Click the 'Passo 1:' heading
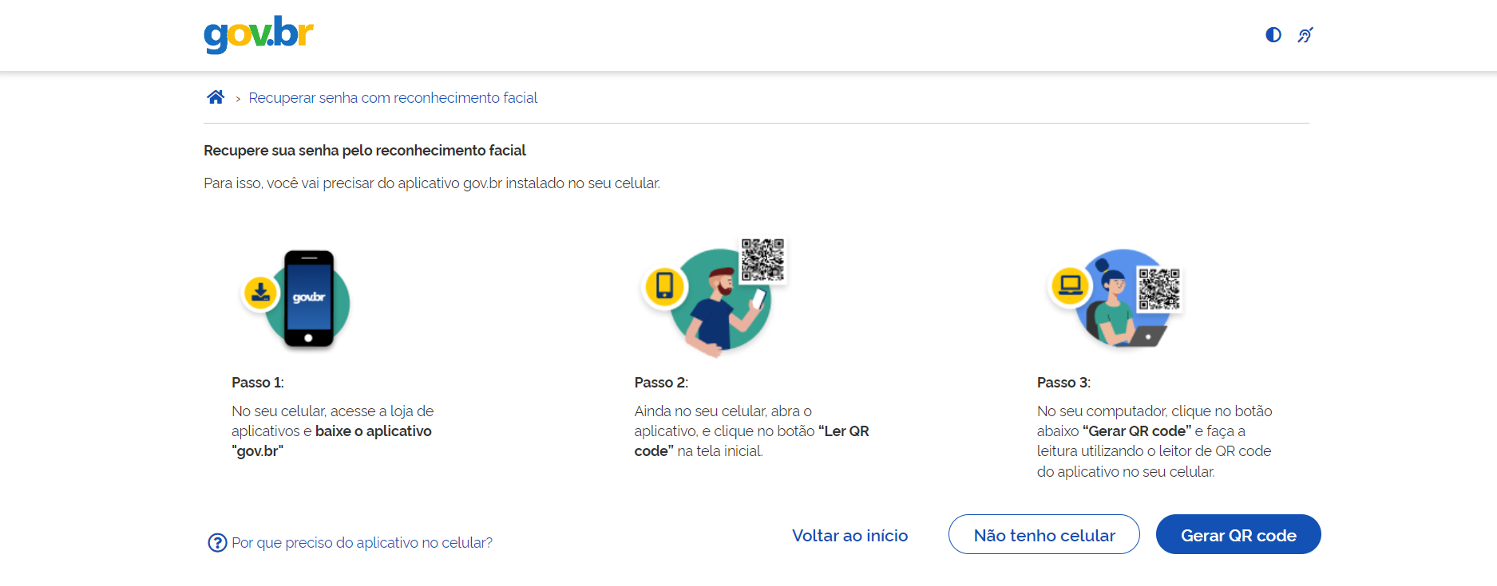The width and height of the screenshot is (1497, 586). pos(258,383)
